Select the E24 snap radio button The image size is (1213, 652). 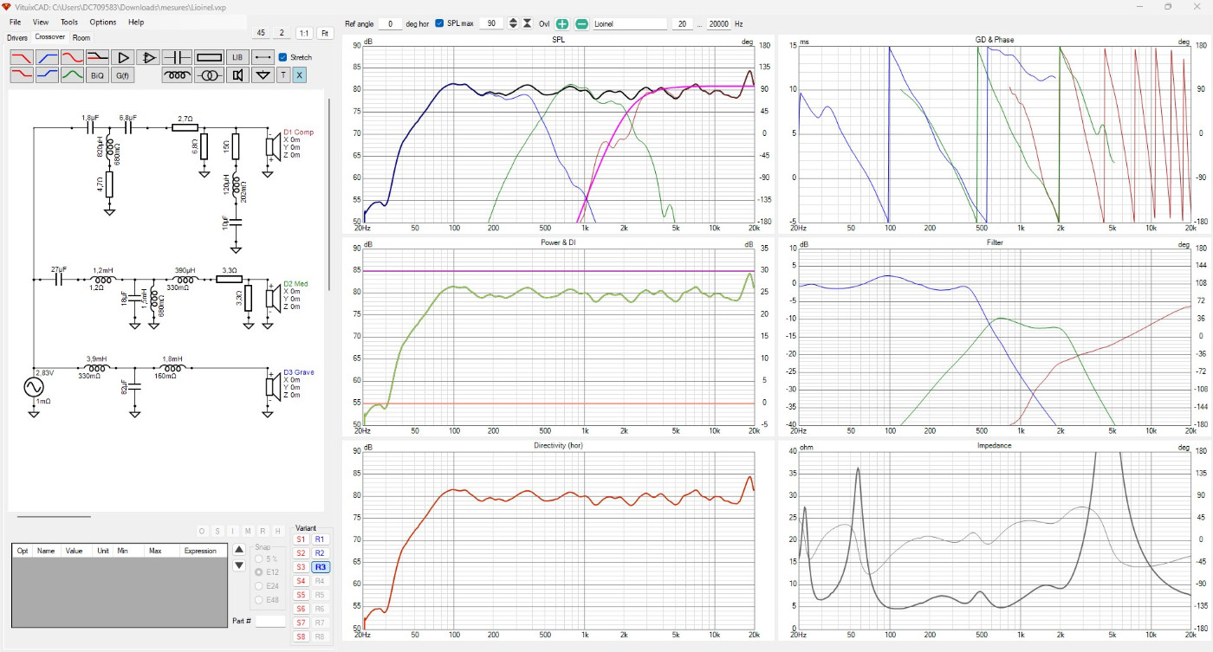259,586
